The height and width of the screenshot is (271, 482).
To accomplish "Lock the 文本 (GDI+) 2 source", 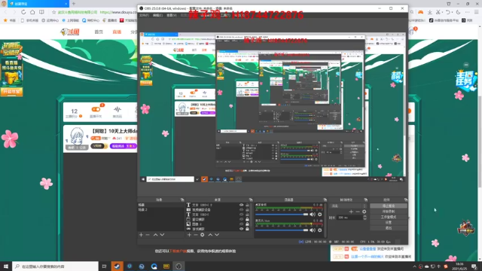I will [x=247, y=205].
